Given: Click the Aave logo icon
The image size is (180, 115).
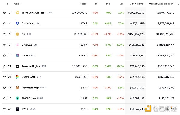Looking at the screenshot, I should pyautogui.click(x=17, y=56).
